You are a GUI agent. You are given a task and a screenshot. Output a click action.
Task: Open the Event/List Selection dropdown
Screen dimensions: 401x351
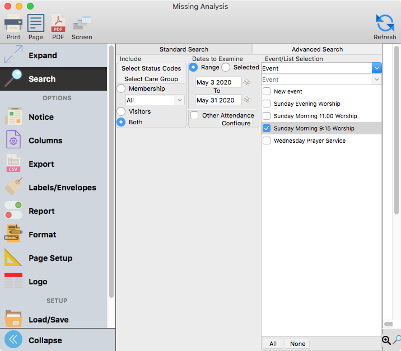click(377, 68)
